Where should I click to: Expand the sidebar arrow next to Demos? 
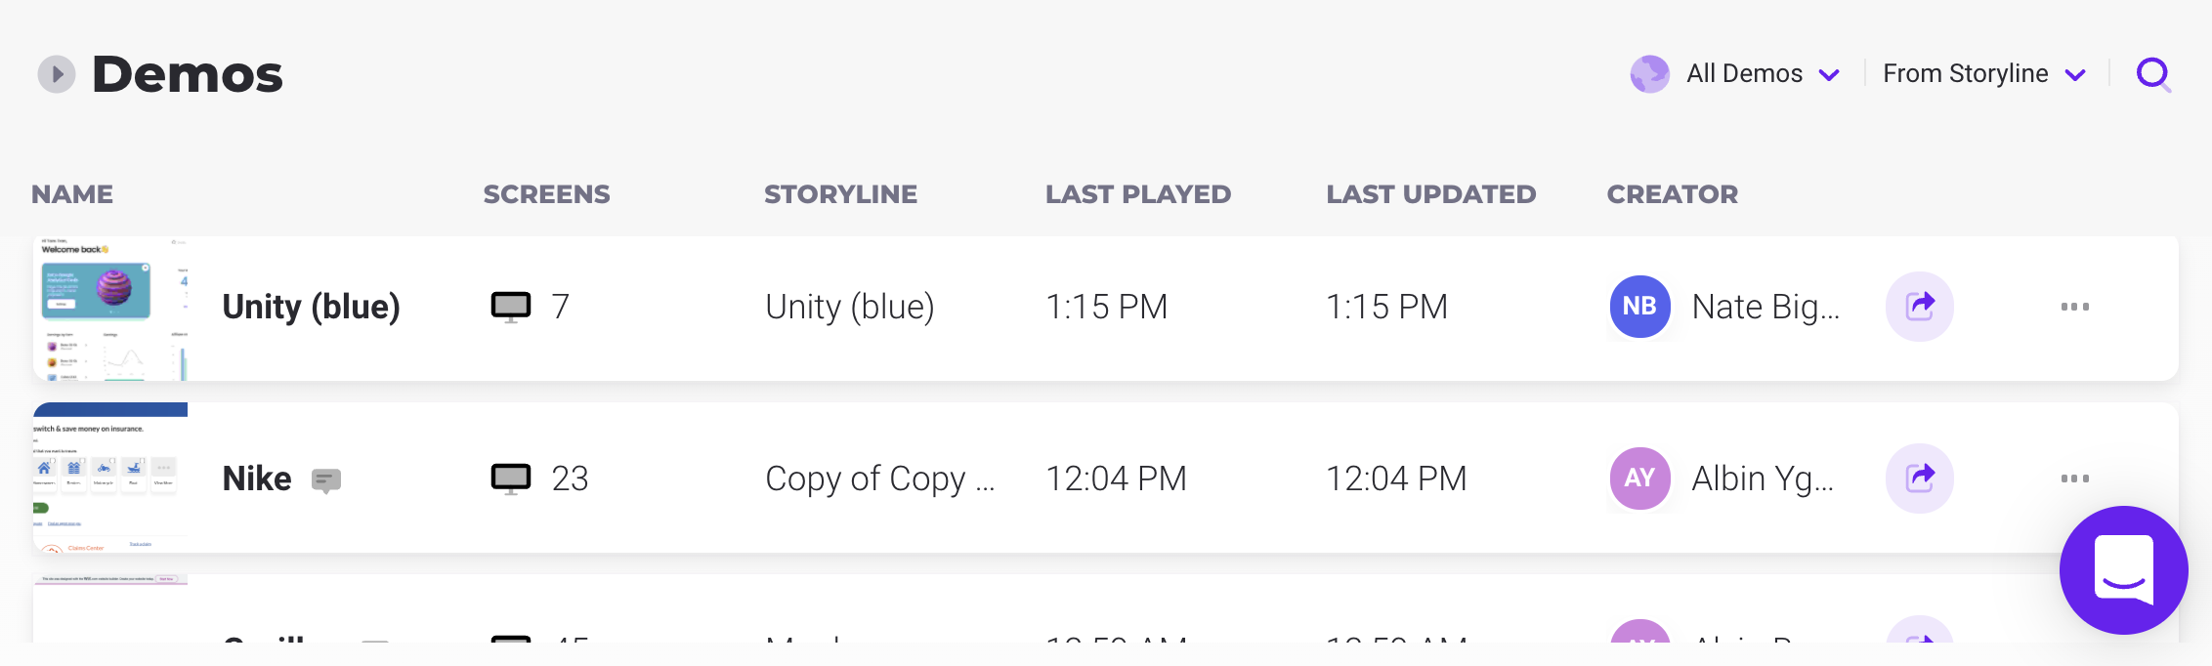[x=57, y=74]
